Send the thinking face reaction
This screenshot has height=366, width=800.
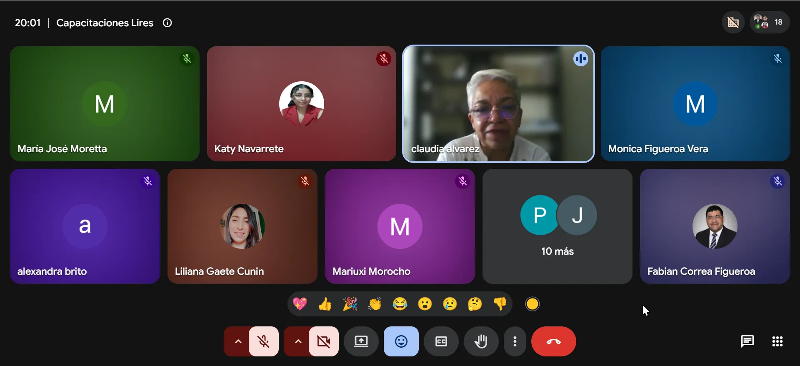coord(475,304)
